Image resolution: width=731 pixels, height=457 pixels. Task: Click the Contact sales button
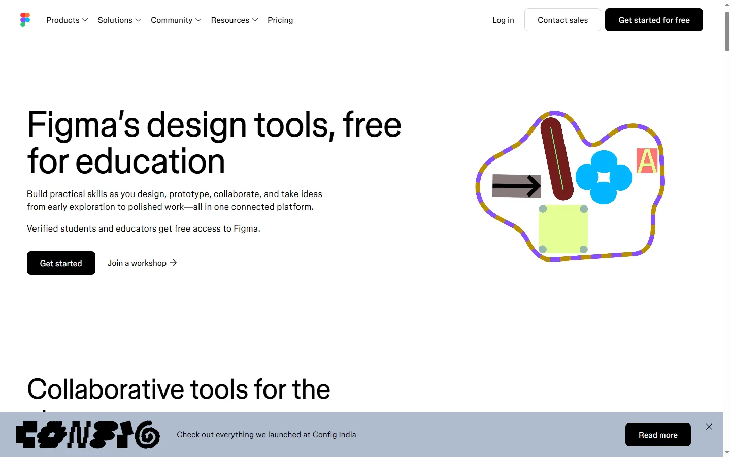(562, 20)
